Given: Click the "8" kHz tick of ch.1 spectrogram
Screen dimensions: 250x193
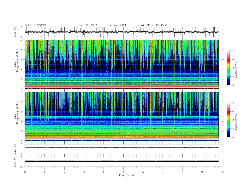Looking at the screenshot, I should pos(22,50).
